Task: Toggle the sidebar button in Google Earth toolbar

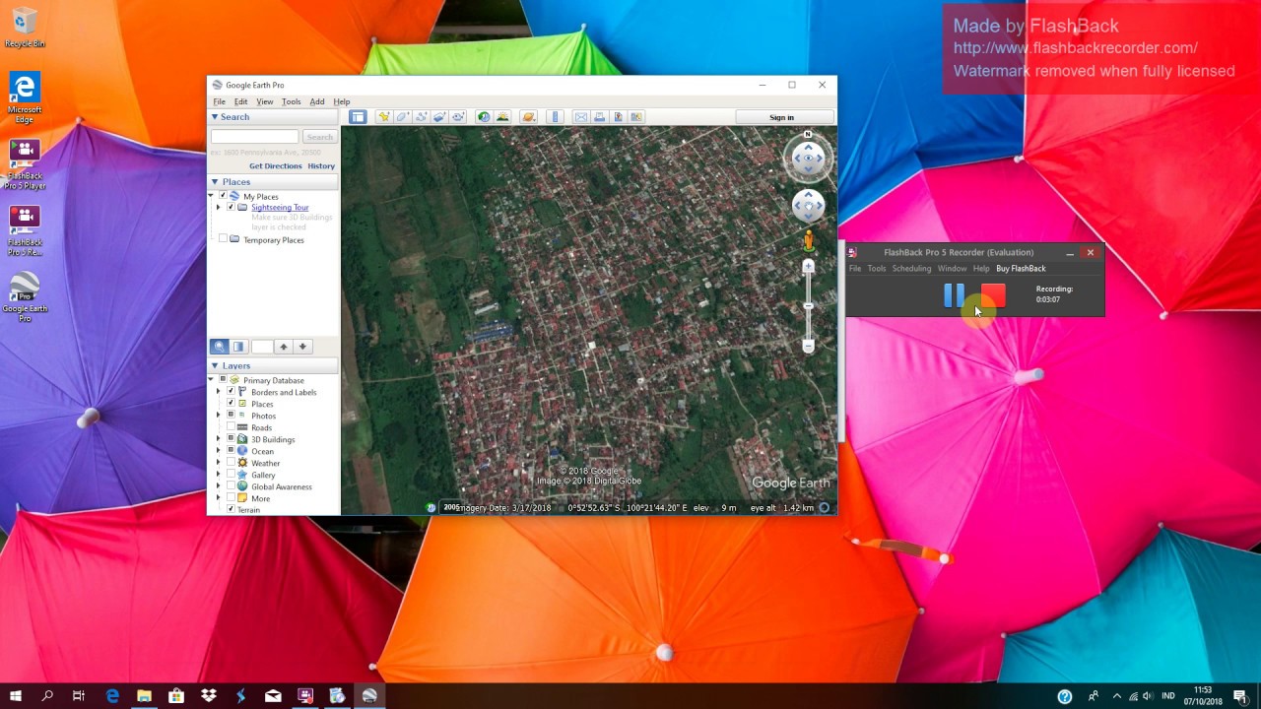Action: click(x=358, y=117)
